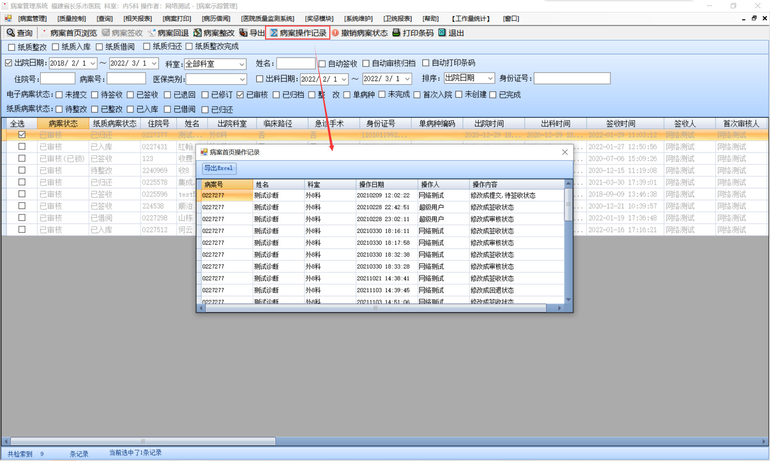Click the 打印条码 printer icon
Viewport: 770px width, 461px height.
[396, 33]
